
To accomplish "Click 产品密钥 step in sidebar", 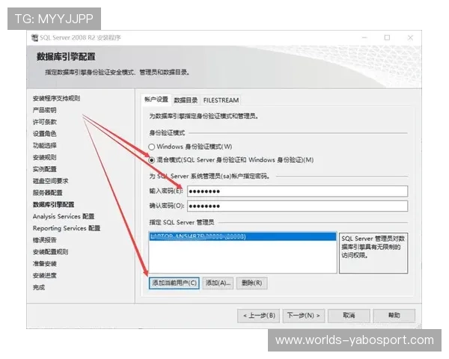I will click(x=44, y=110).
